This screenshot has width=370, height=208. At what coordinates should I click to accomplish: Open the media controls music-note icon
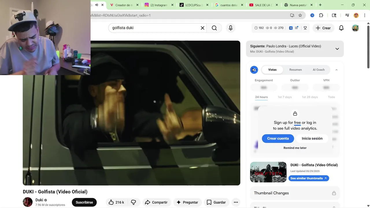(347, 15)
